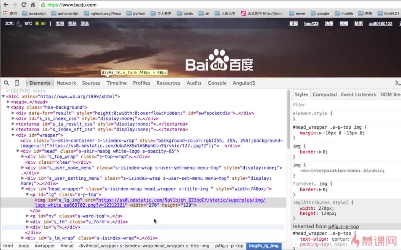Open the AngularJS tab
The image size is (401, 250).
tap(244, 83)
